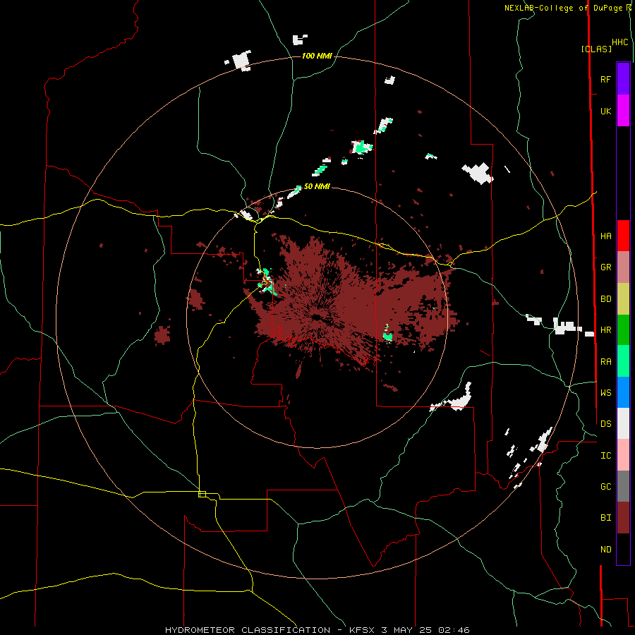Viewport: 635px width, 635px height.
Task: Click the white DS legend color swatch
Action: pyautogui.click(x=623, y=423)
